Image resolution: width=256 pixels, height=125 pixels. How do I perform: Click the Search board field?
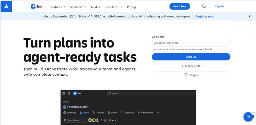(75, 120)
